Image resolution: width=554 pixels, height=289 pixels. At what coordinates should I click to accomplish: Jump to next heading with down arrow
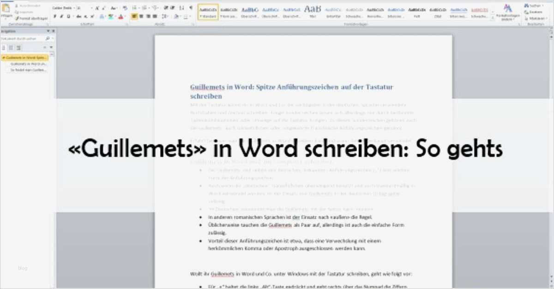click(x=50, y=47)
